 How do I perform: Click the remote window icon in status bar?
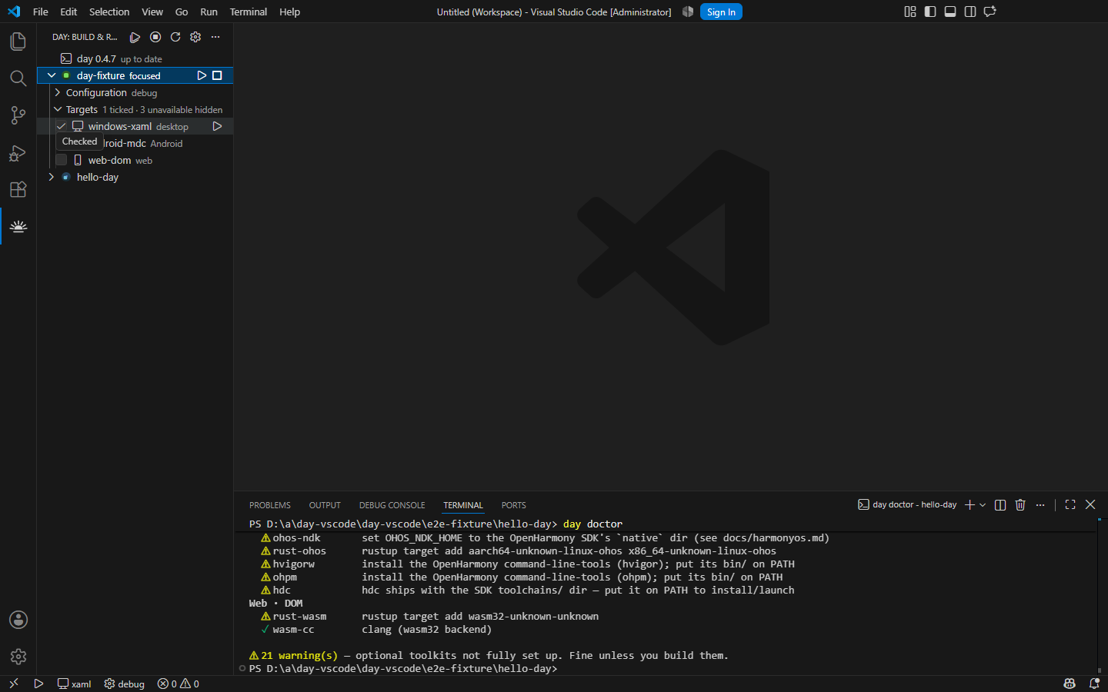(14, 684)
